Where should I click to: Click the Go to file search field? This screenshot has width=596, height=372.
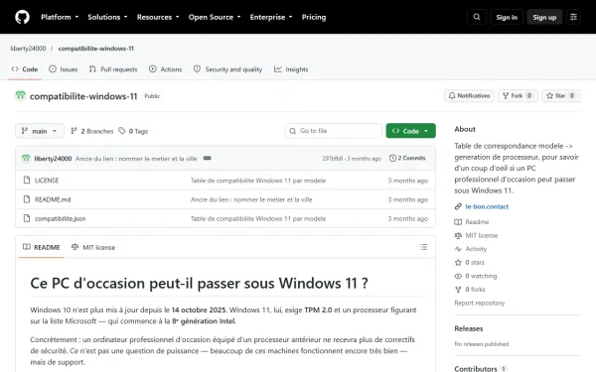tap(334, 131)
